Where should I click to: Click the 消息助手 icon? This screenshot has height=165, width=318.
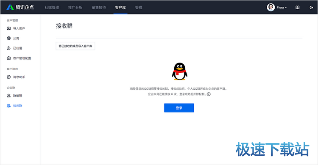(9, 77)
